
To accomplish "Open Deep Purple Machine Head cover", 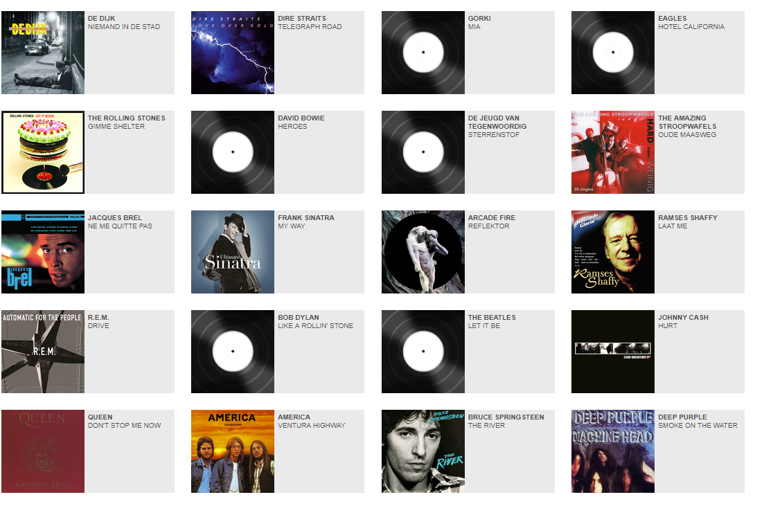I will [x=613, y=451].
